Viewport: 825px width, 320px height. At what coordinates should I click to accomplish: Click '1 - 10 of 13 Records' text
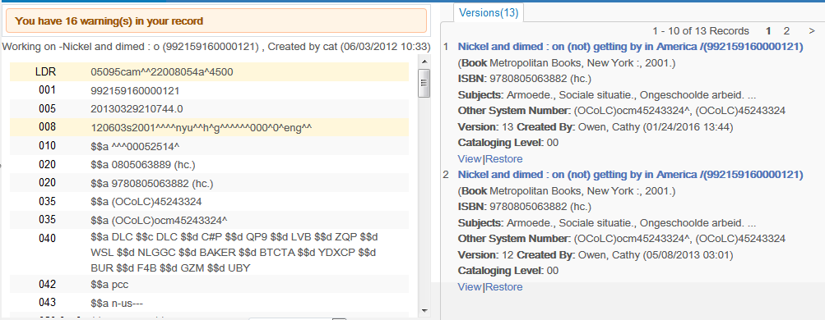701,31
